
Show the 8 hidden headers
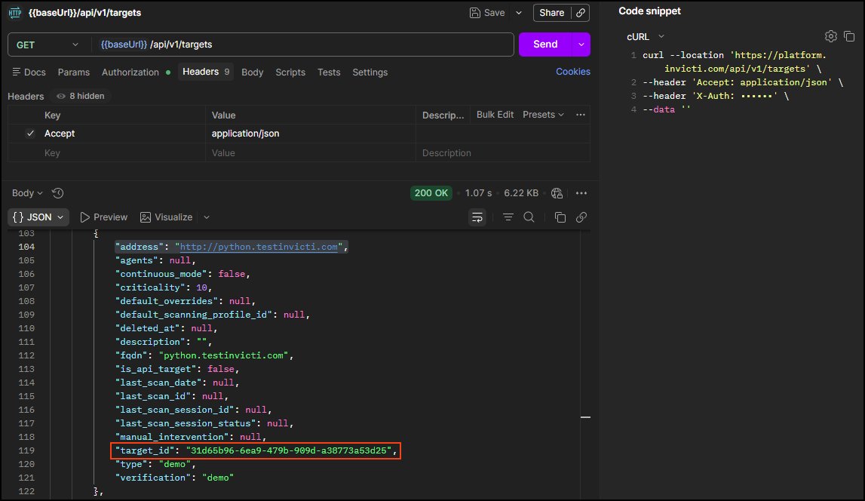click(81, 96)
